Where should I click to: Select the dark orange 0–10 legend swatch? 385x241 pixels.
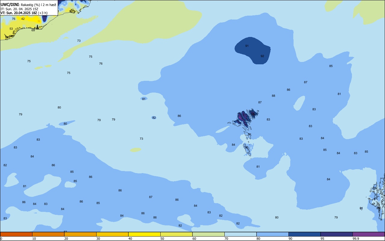16,234
